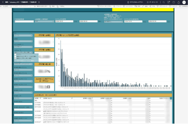
Task: Click the Download toolbar option
Action: pos(162,6)
